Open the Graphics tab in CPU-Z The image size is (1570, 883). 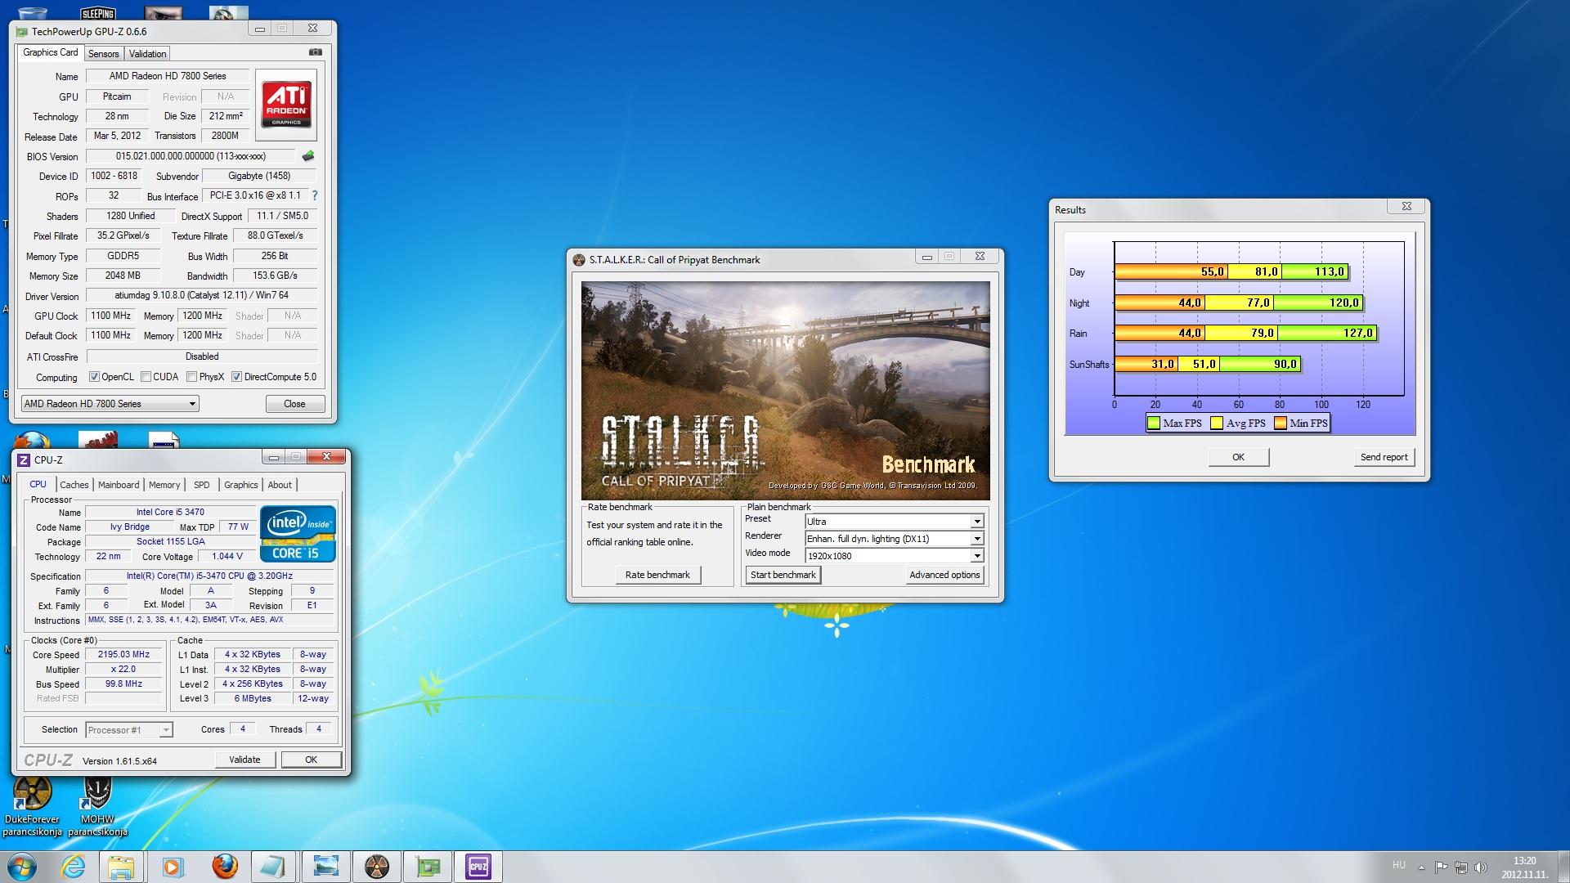point(241,485)
